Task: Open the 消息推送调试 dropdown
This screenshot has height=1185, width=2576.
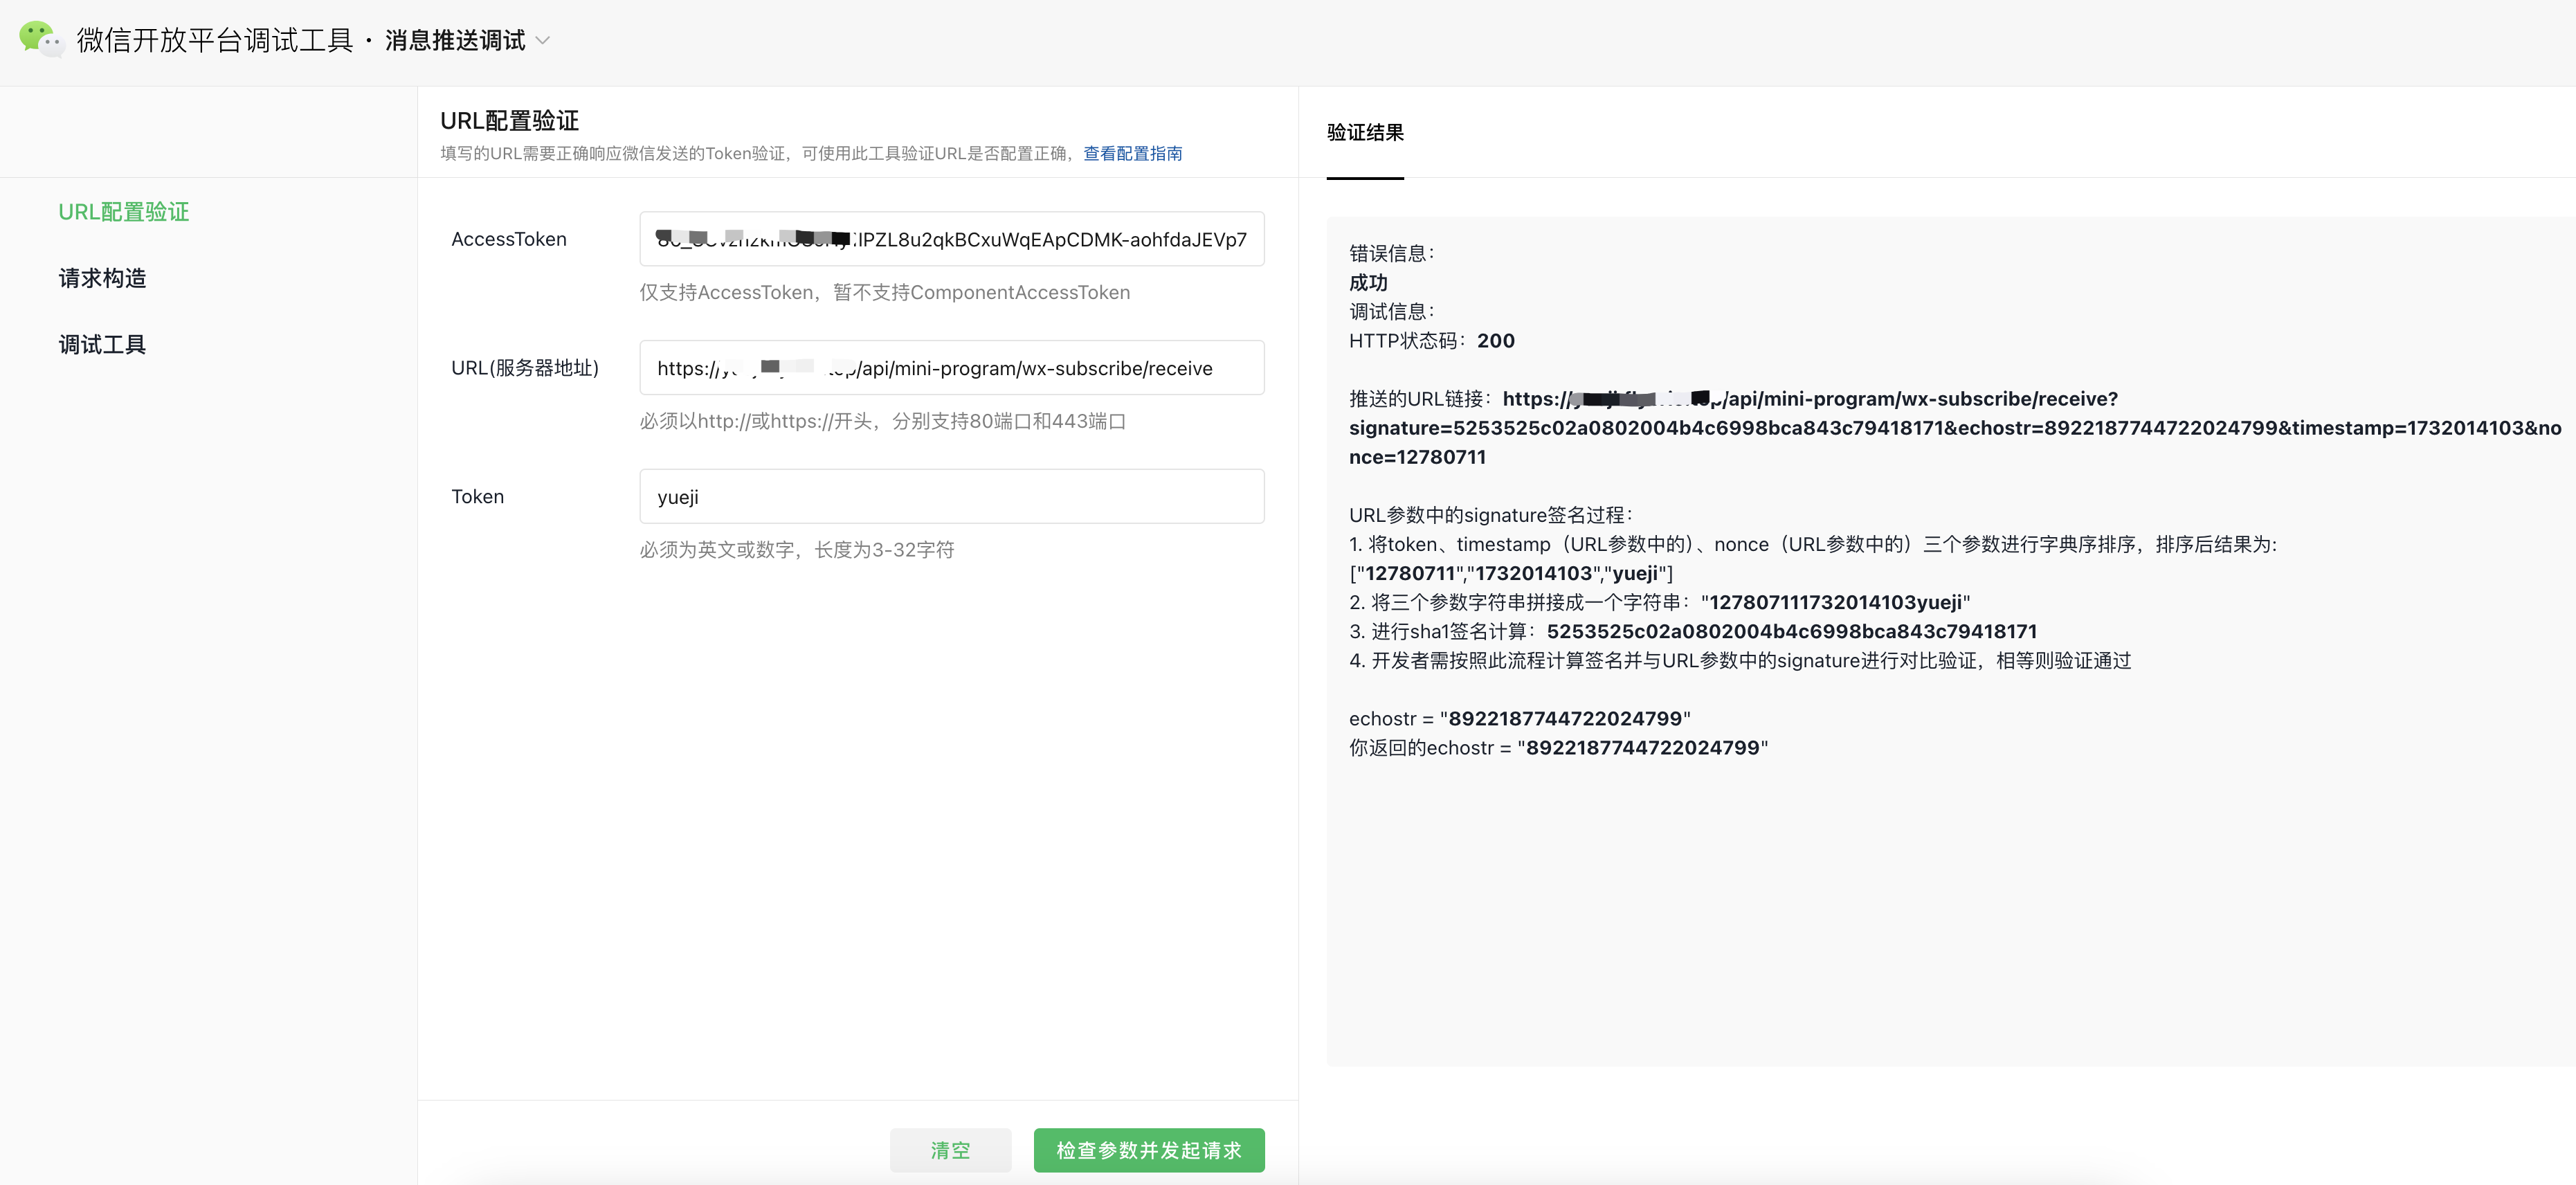Action: (x=467, y=40)
